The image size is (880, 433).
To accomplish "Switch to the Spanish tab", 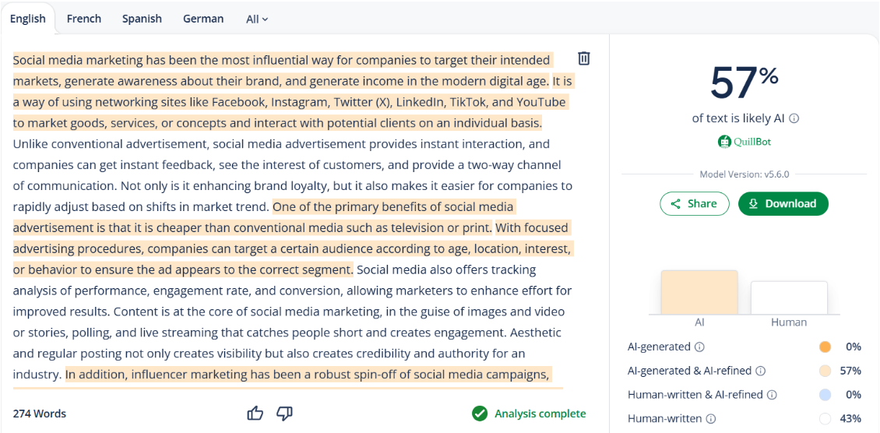I will tap(142, 19).
